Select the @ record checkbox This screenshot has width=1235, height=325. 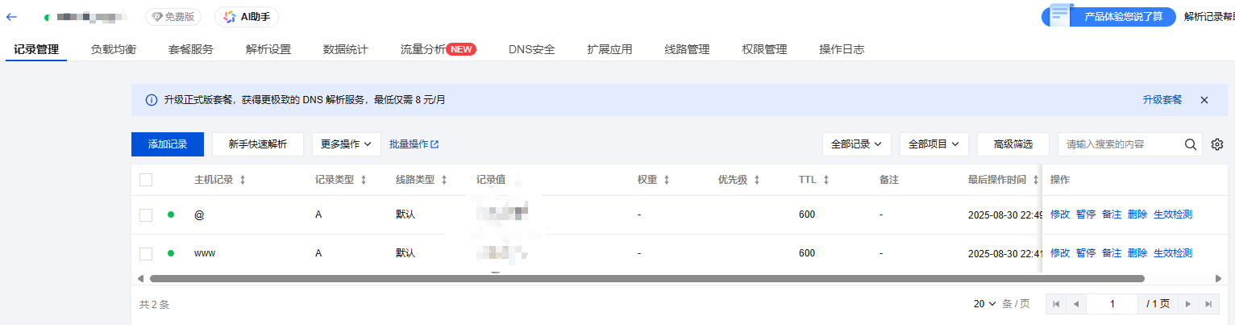tap(146, 215)
